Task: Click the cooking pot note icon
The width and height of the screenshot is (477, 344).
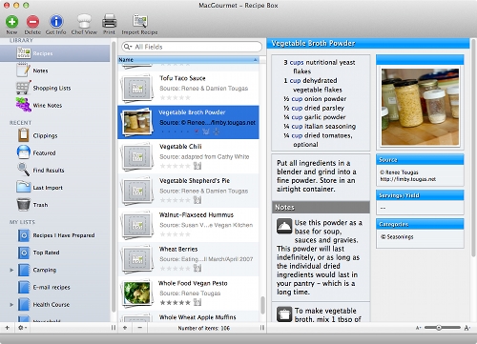Action: 284,314
